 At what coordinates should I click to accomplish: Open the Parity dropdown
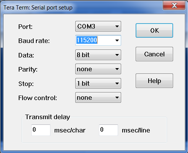coord(98,69)
